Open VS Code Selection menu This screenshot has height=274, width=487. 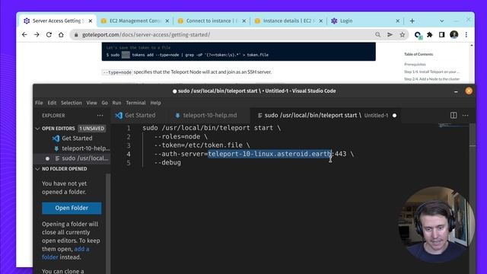tap(71, 103)
